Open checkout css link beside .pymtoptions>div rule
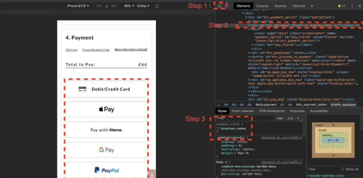 281,138
